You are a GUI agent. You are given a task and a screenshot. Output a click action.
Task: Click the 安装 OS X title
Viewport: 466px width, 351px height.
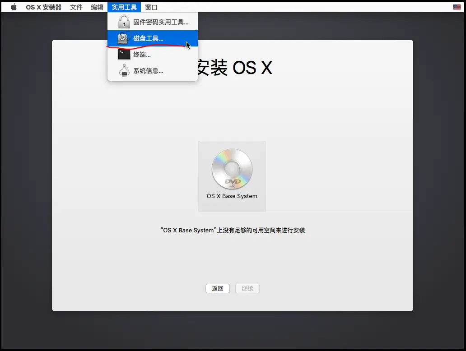point(234,67)
